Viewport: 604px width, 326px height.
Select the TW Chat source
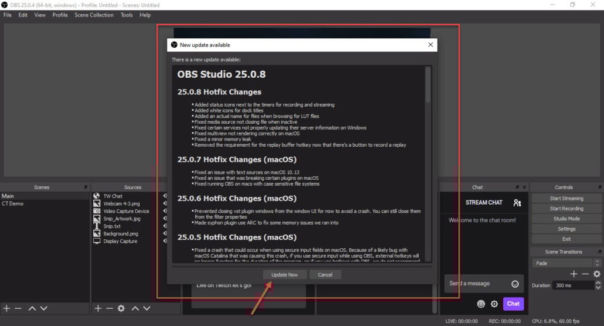tap(113, 196)
